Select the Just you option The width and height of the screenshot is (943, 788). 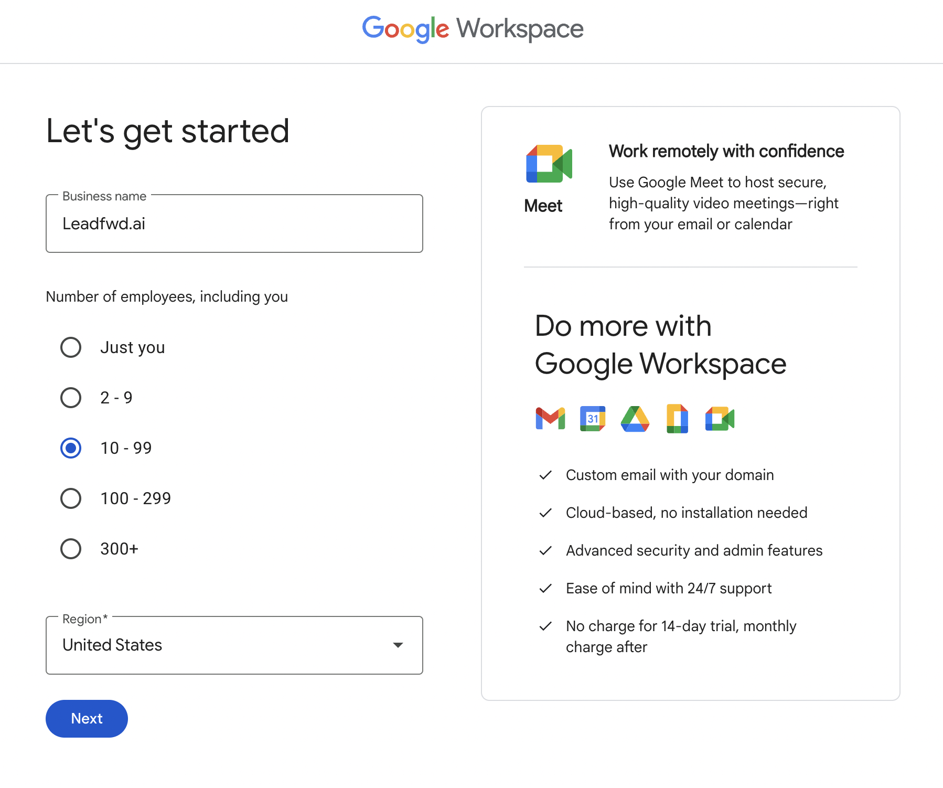(x=70, y=347)
